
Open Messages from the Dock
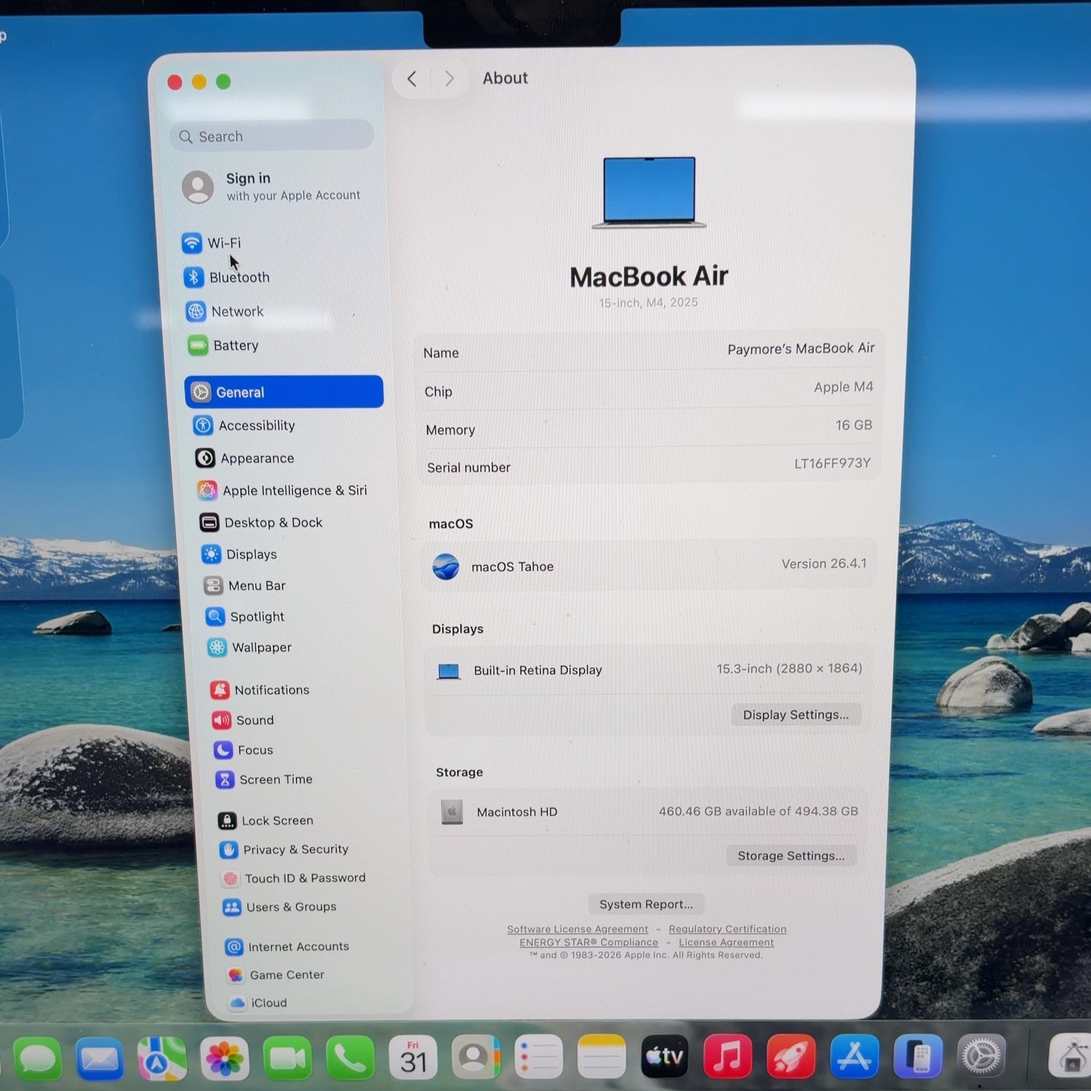pyautogui.click(x=37, y=1058)
